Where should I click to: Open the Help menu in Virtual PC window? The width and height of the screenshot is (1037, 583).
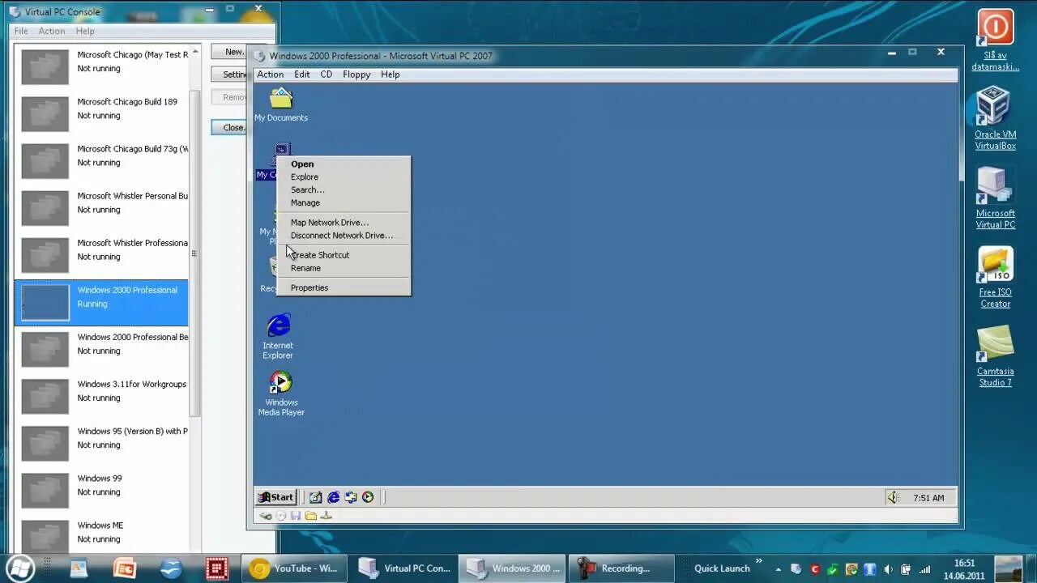click(x=390, y=74)
